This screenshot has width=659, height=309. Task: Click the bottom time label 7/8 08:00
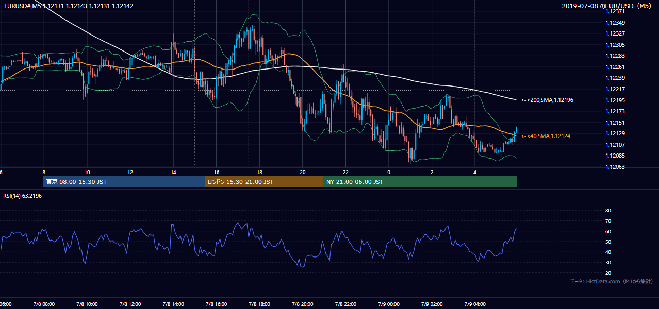(43, 304)
